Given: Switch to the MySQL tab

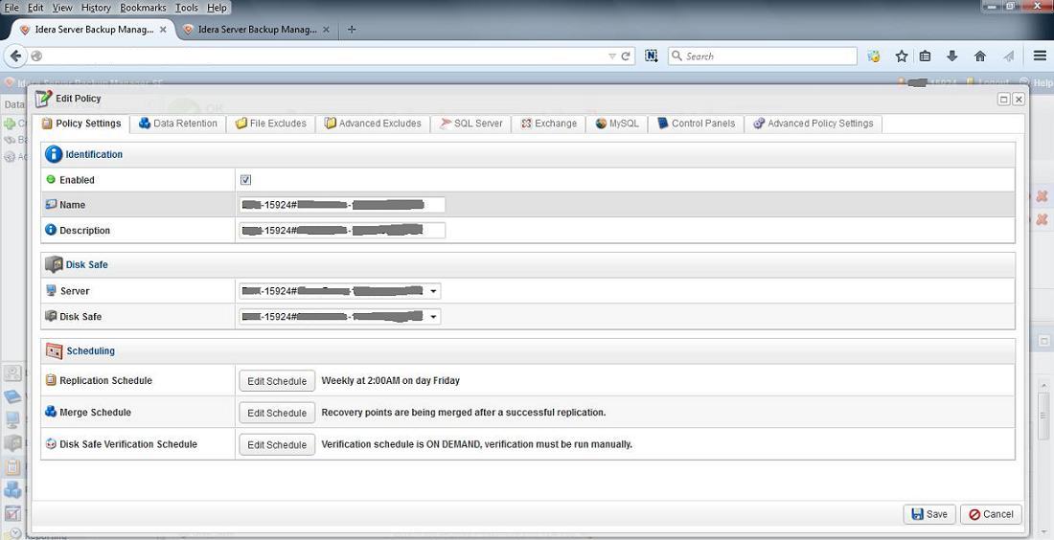Looking at the screenshot, I should (x=617, y=124).
